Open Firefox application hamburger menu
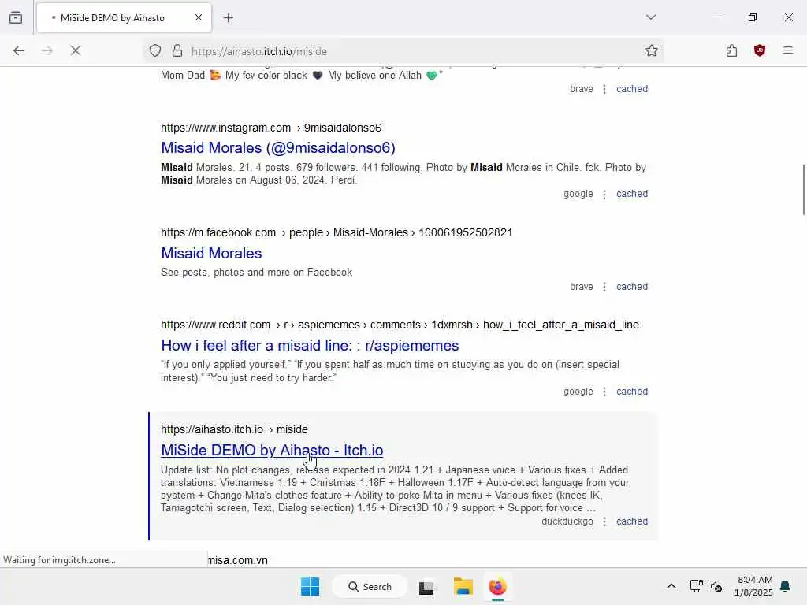Image resolution: width=807 pixels, height=605 pixels. click(788, 50)
